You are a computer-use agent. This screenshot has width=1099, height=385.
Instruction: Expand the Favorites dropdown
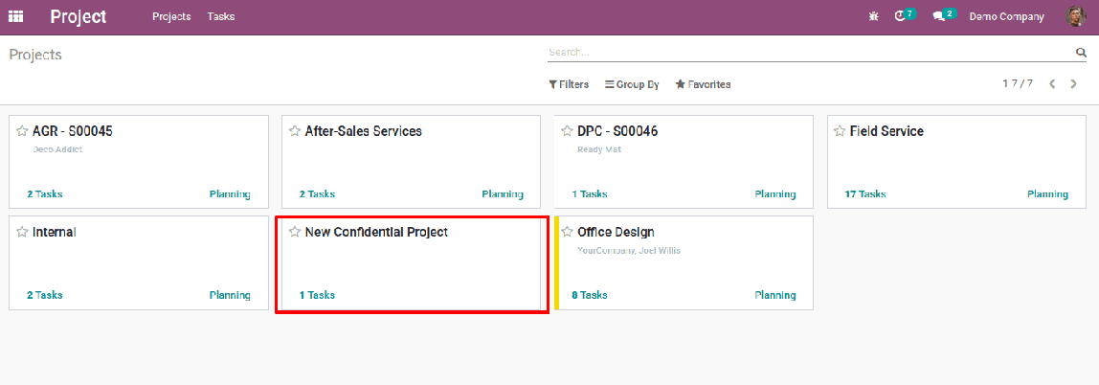coord(703,84)
